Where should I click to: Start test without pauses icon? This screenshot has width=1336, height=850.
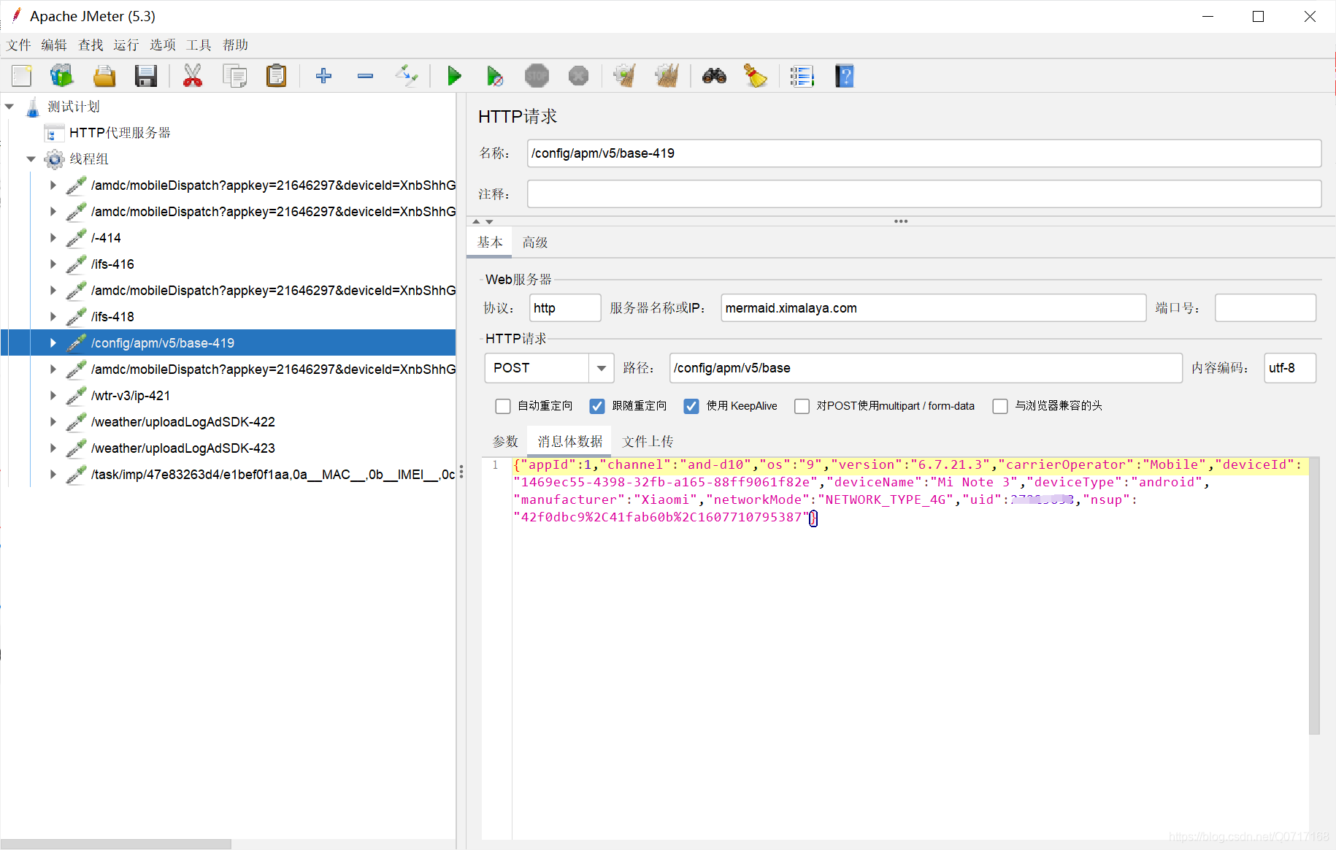pyautogui.click(x=495, y=76)
